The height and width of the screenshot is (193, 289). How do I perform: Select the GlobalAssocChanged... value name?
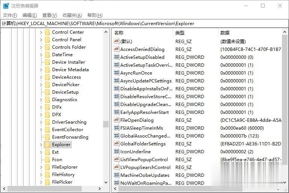(145, 136)
